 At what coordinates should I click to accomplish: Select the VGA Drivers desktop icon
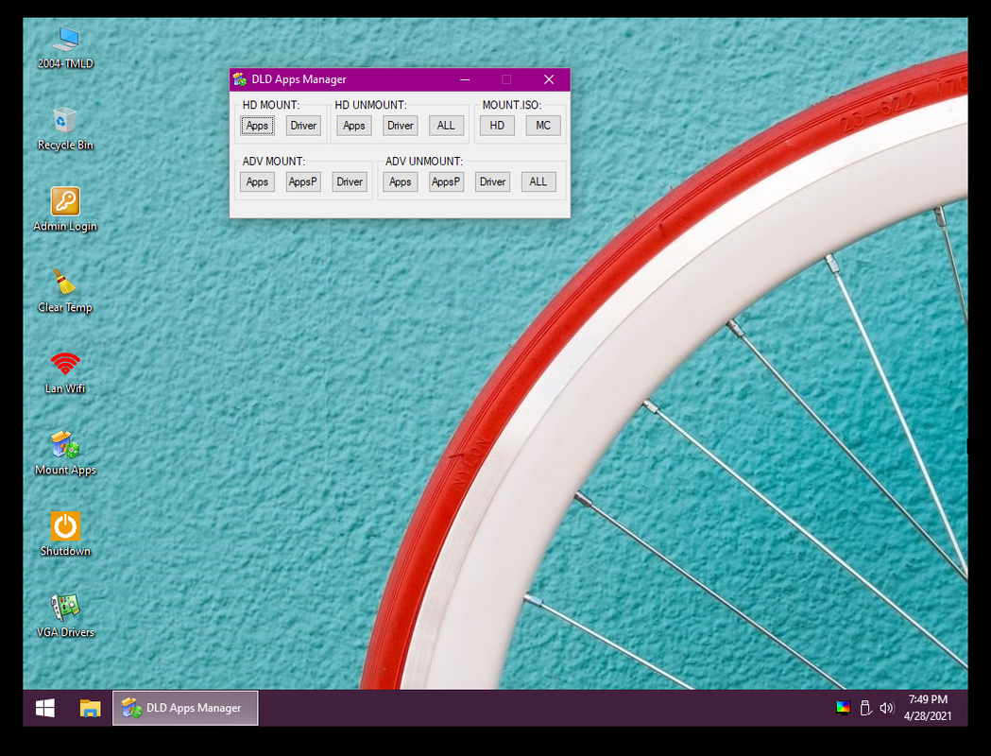(x=65, y=615)
